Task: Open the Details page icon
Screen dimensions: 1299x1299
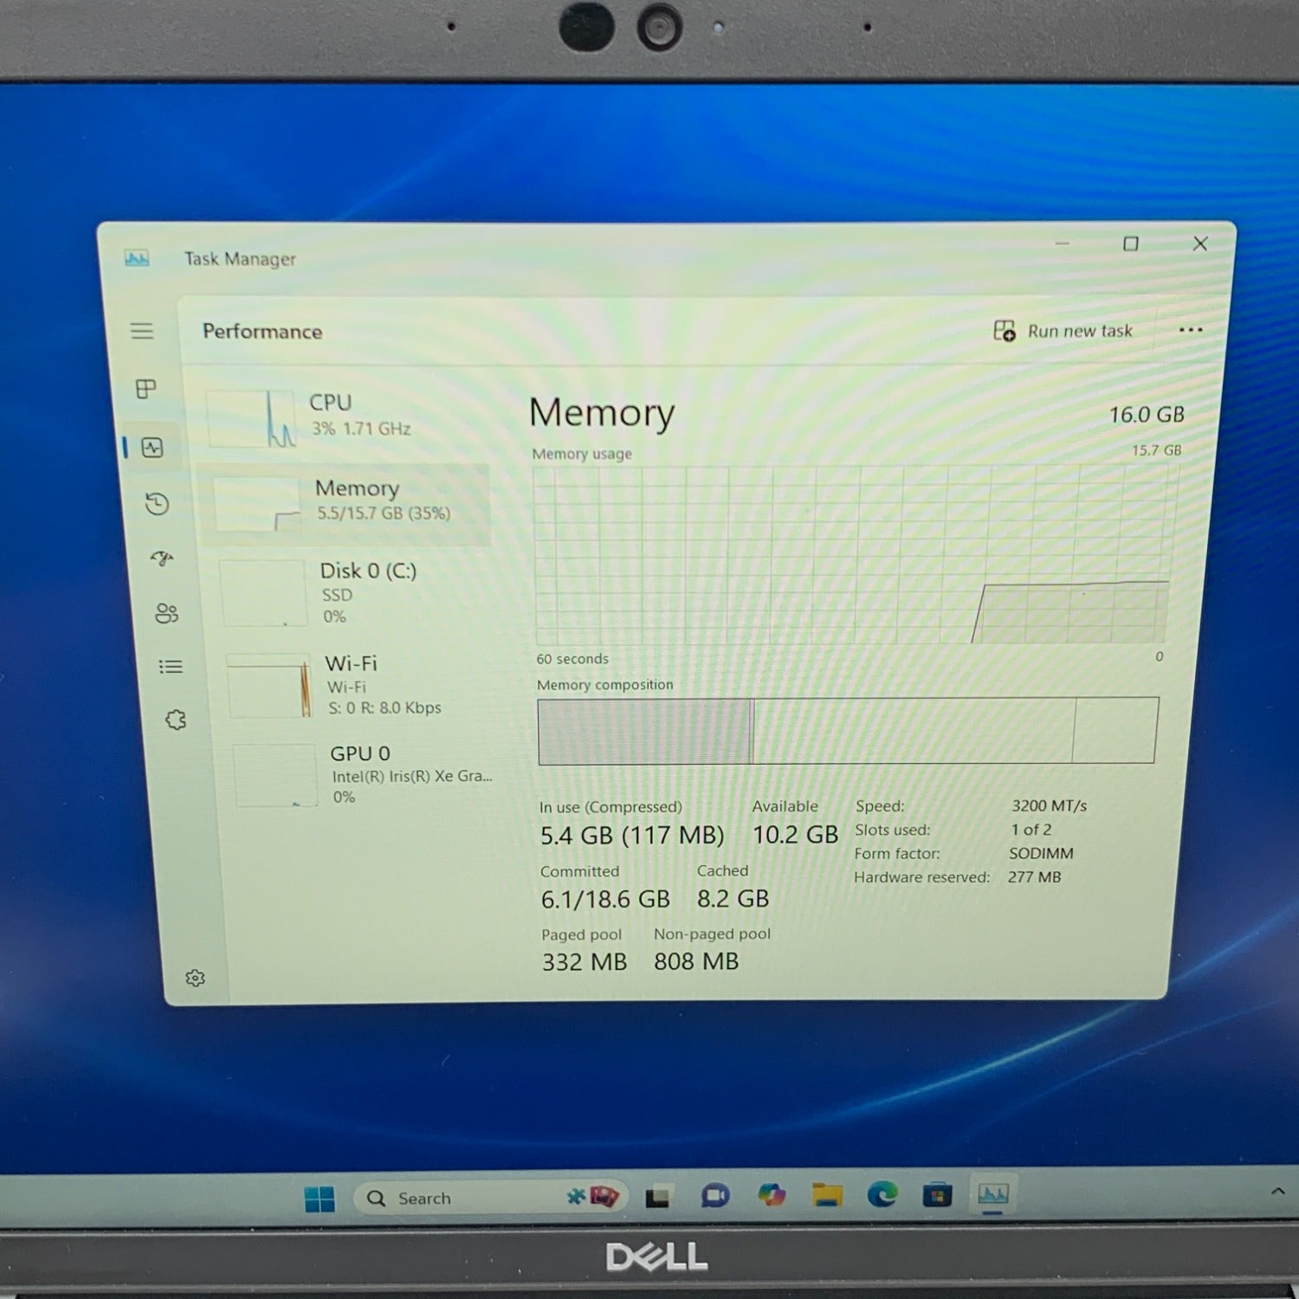Action: tap(171, 666)
